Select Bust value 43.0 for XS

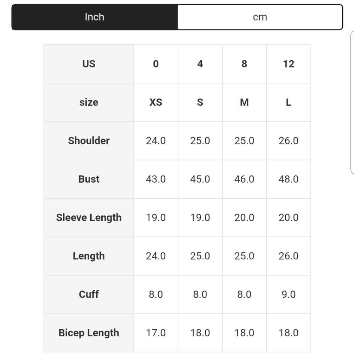[x=156, y=179]
